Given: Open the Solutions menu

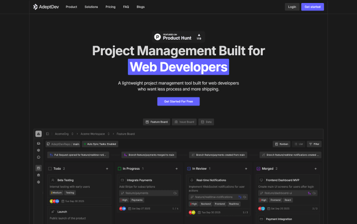Looking at the screenshot, I should click(x=91, y=7).
